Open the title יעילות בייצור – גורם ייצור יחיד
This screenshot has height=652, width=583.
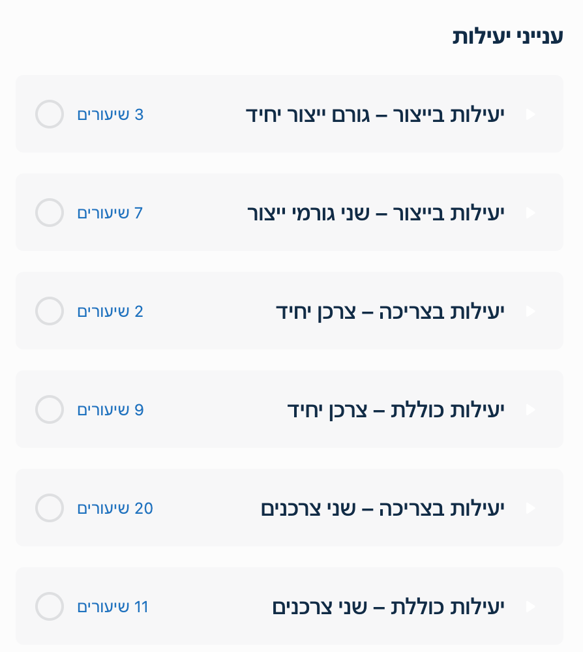click(375, 115)
